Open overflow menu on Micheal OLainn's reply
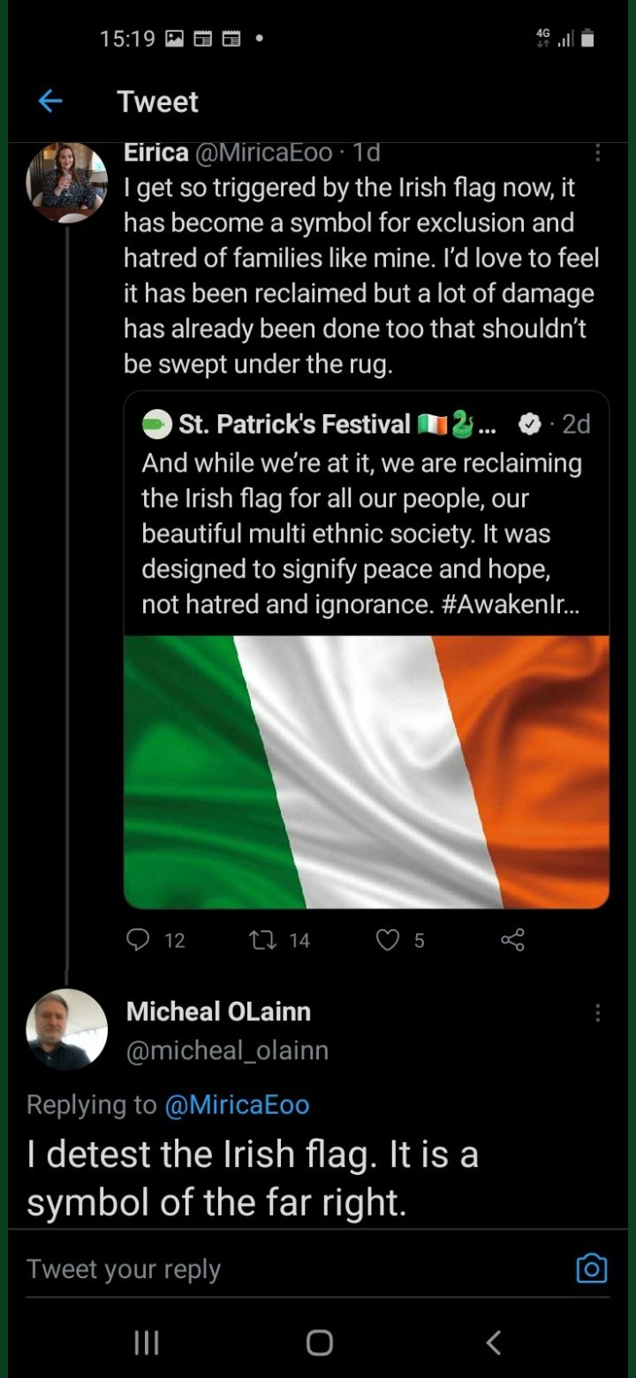 pos(598,1013)
